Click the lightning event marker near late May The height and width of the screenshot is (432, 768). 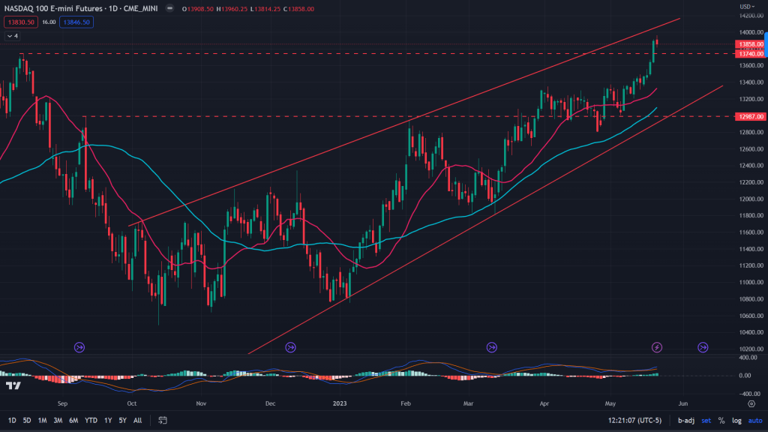[x=657, y=347]
